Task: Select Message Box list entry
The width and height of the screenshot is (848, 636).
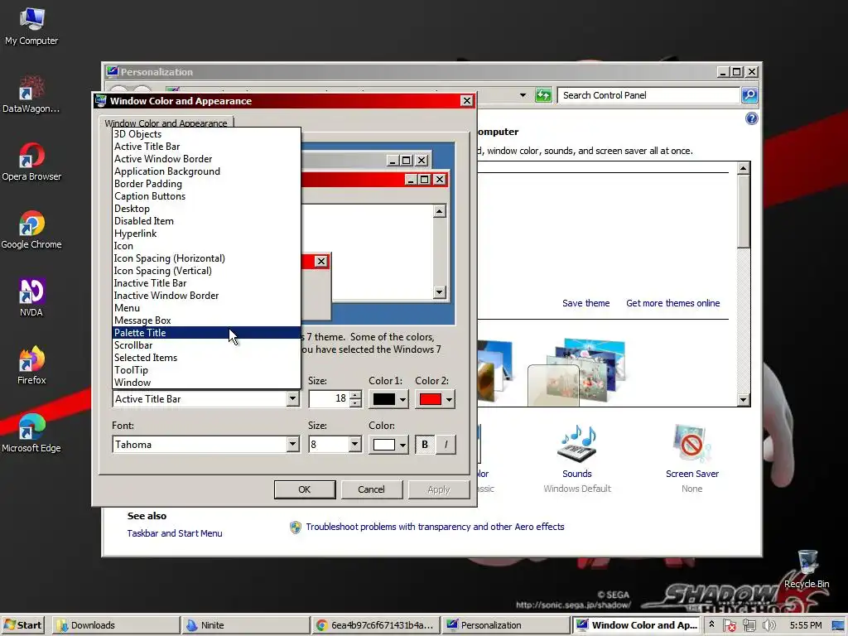Action: 206,320
